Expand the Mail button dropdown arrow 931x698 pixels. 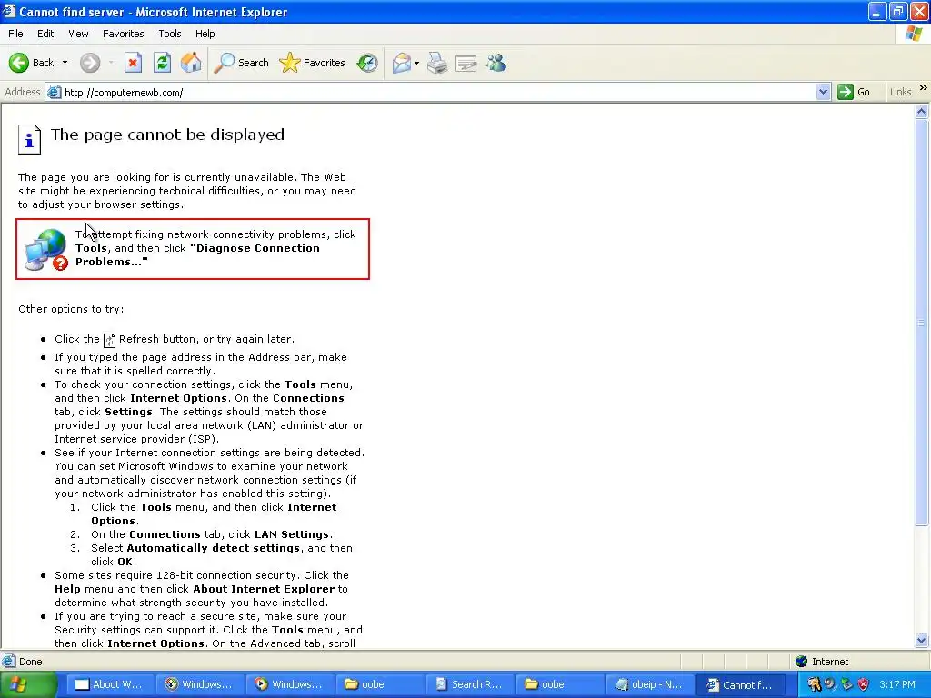416,63
